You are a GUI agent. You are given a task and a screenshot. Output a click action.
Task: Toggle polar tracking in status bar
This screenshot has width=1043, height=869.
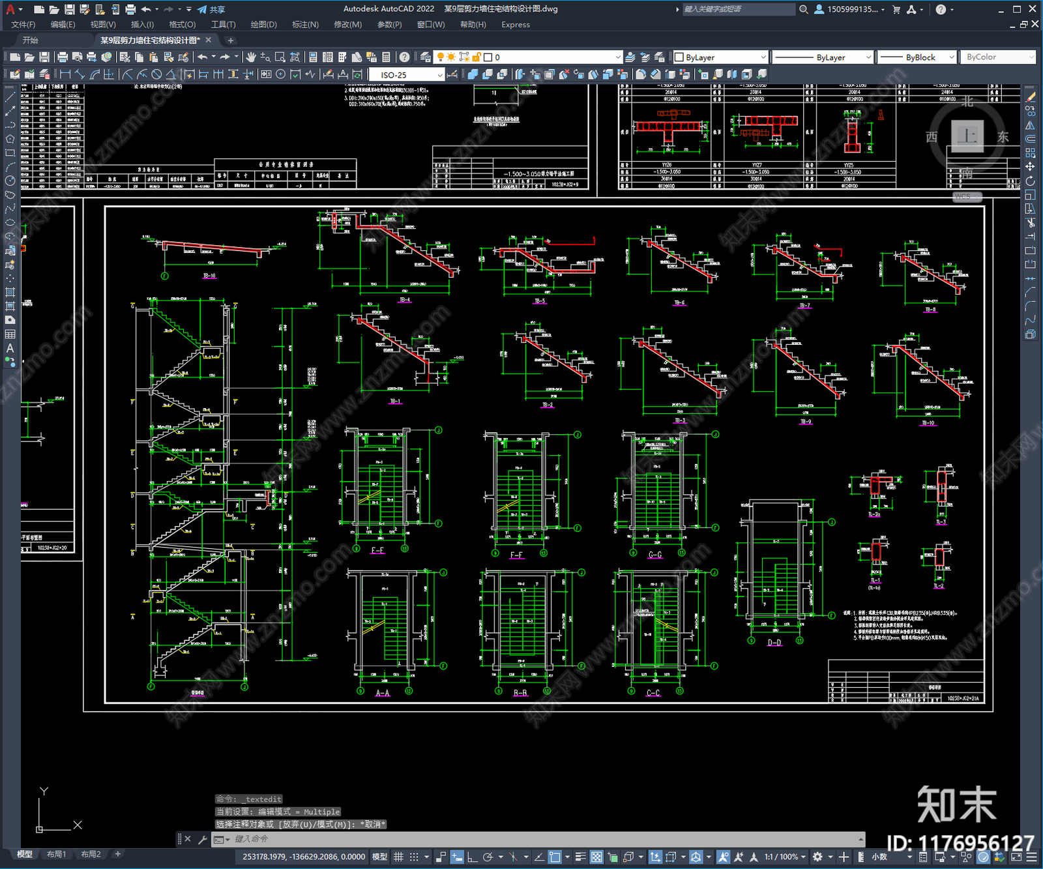pyautogui.click(x=488, y=857)
